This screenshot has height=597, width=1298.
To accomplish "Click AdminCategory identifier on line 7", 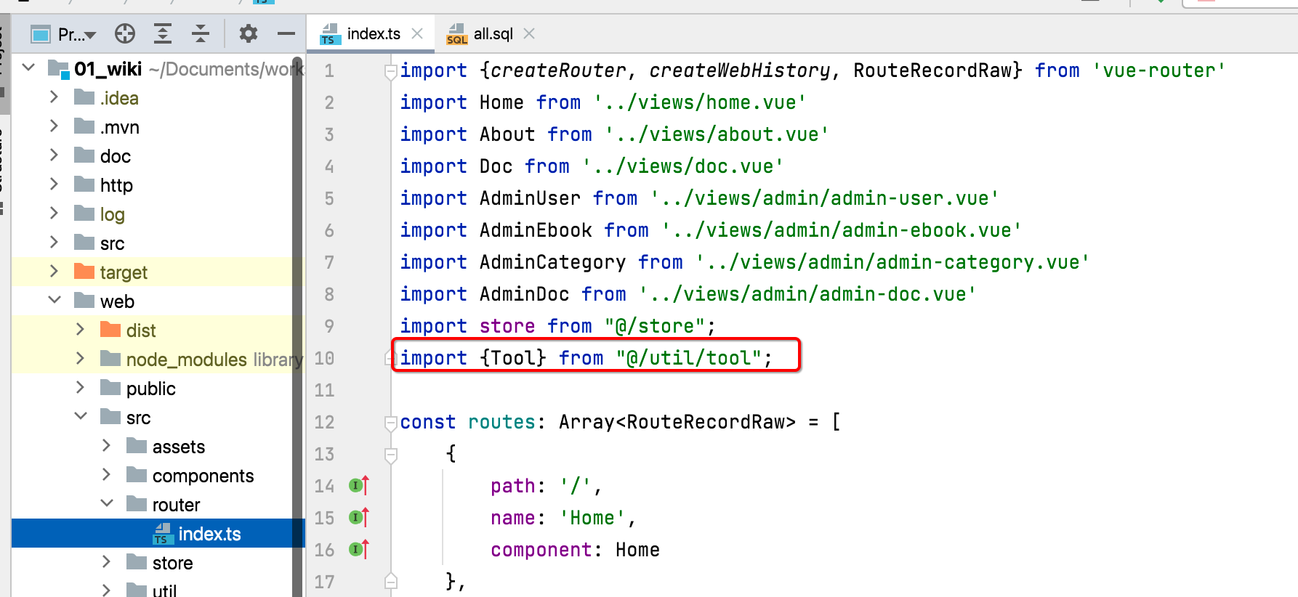I will coord(552,262).
